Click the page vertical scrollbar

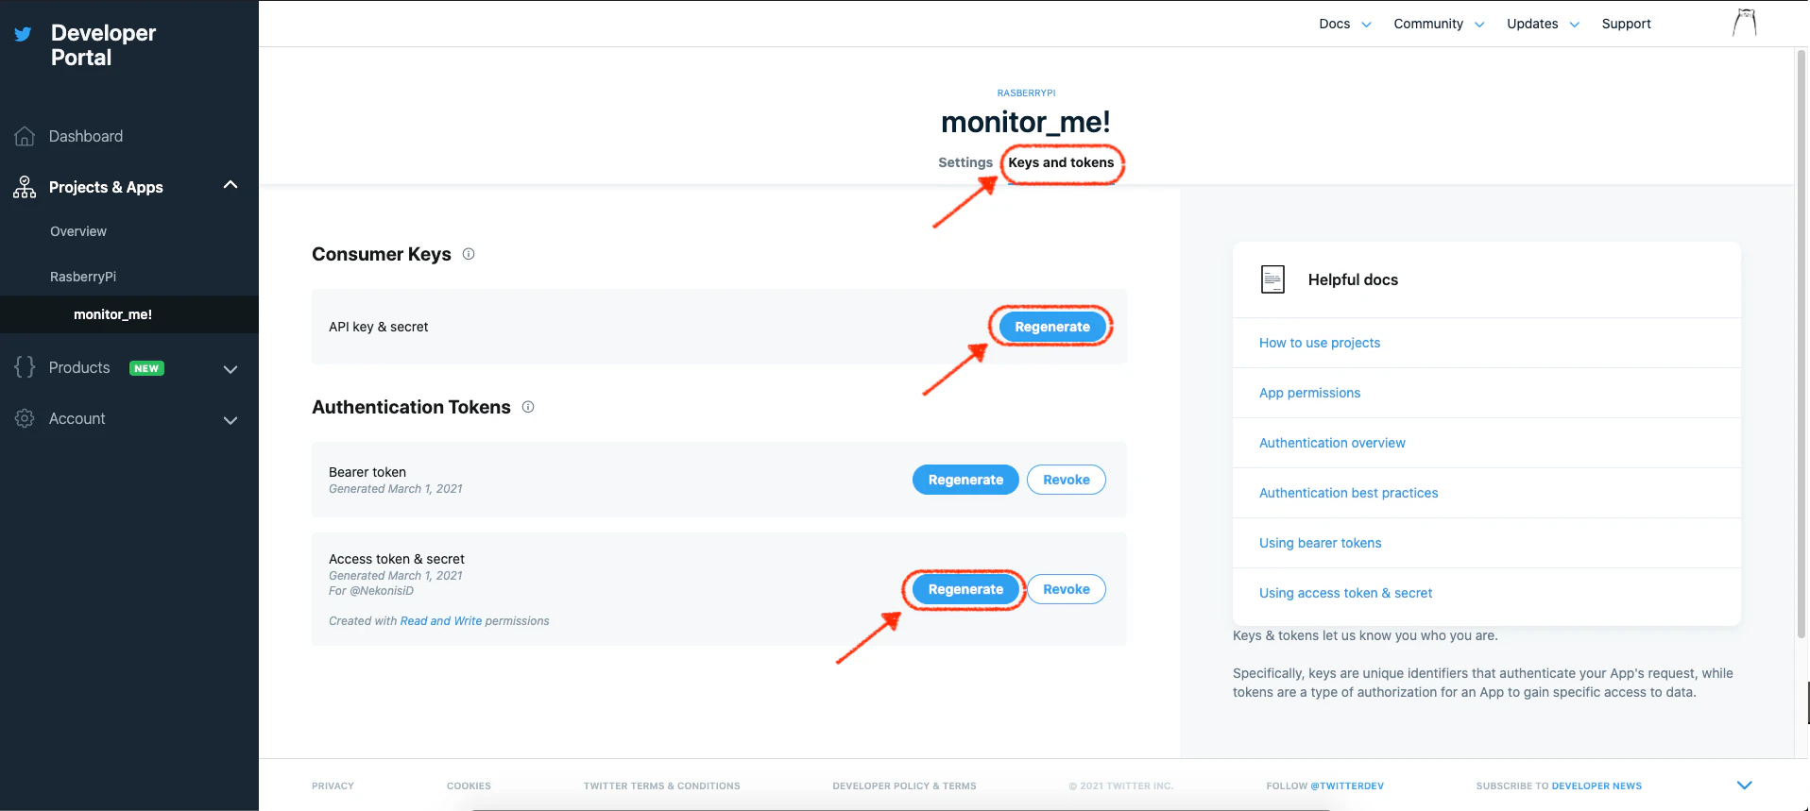[x=1801, y=345]
